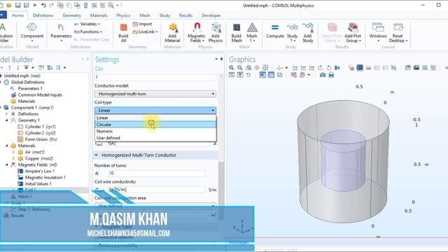Click Zoom Out in Graphics toolbar

[240, 68]
